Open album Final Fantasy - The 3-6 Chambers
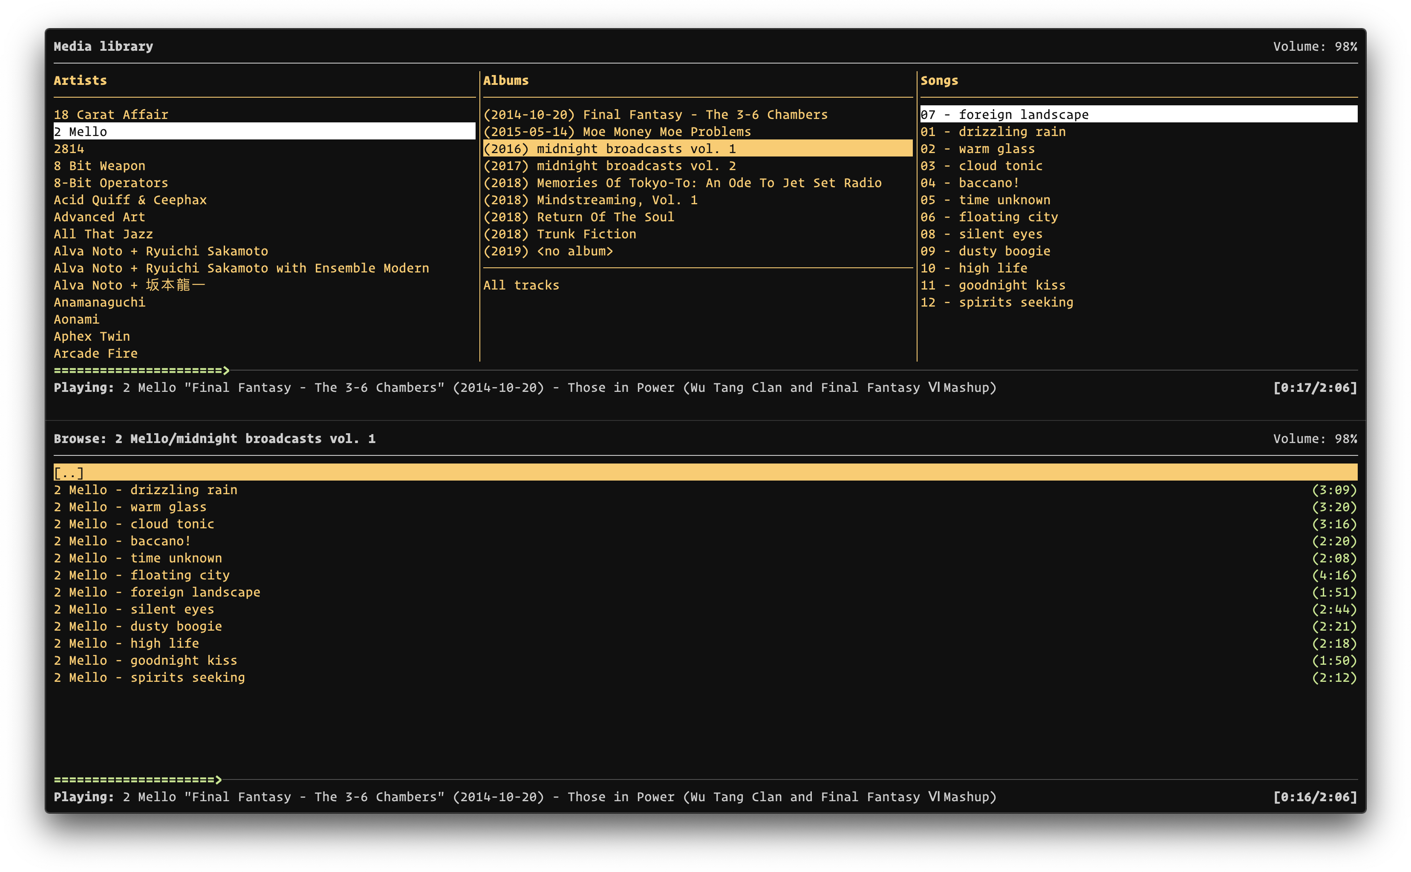The image size is (1411, 872). point(655,115)
